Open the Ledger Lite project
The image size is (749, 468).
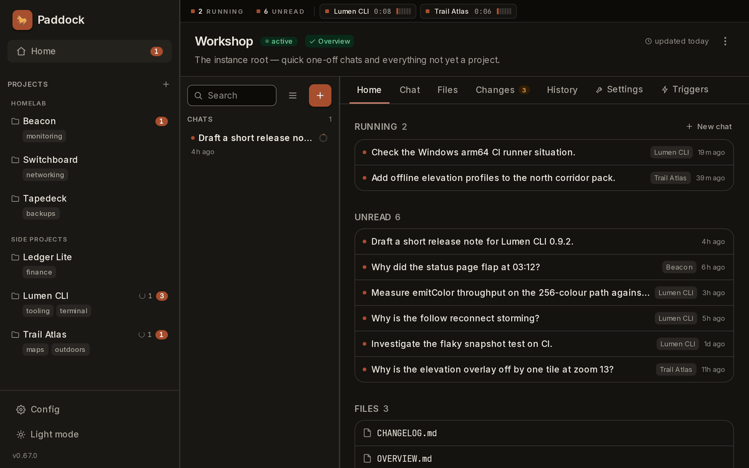pos(89,257)
